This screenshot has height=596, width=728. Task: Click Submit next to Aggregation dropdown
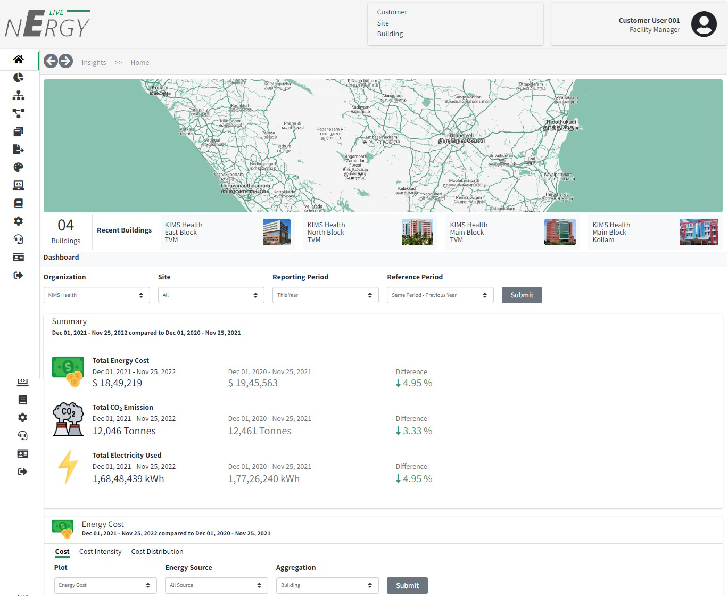point(407,585)
